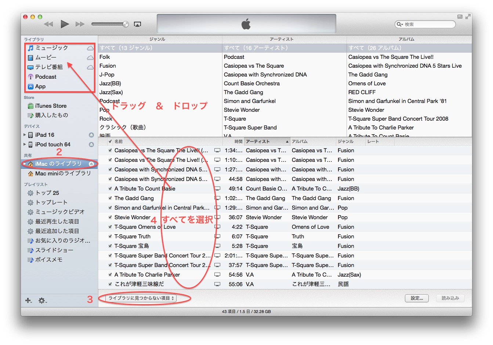Image resolution: width=493 pixels, height=345 pixels.
Task: Open the トップレート smart playlist
Action: click(x=47, y=202)
